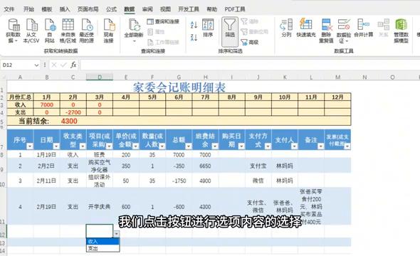The width and height of the screenshot is (420, 256).
Task: Sort ascending with the A-Z icon
Action: click(x=194, y=25)
